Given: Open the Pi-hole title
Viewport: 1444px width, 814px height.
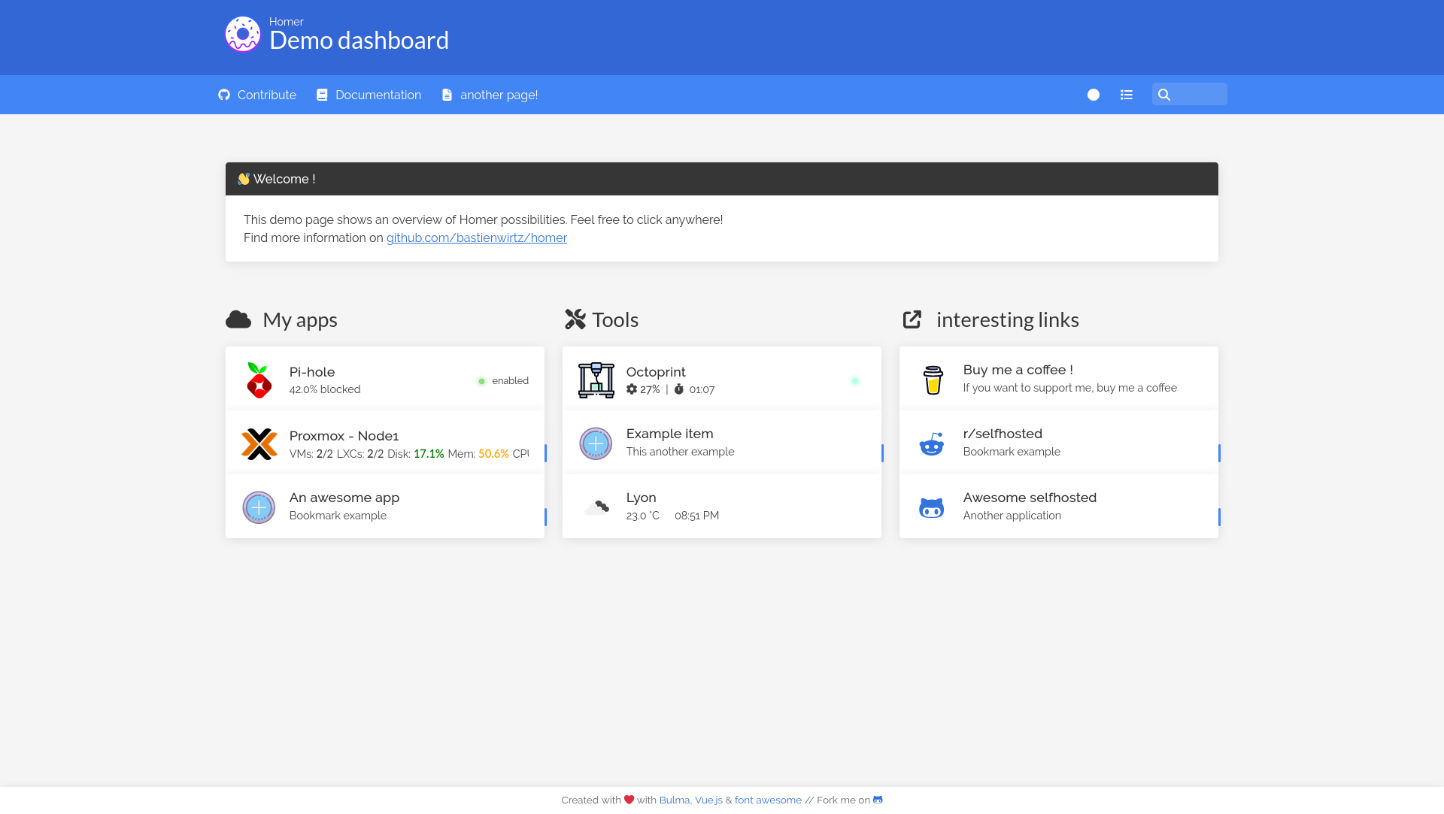Looking at the screenshot, I should click(x=312, y=372).
